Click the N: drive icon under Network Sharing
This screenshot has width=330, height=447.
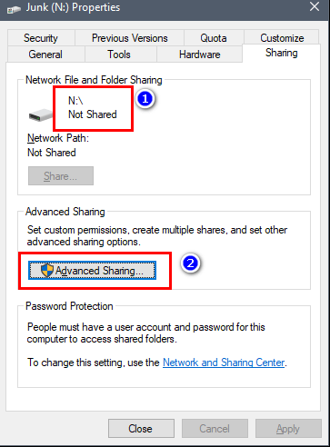(41, 115)
